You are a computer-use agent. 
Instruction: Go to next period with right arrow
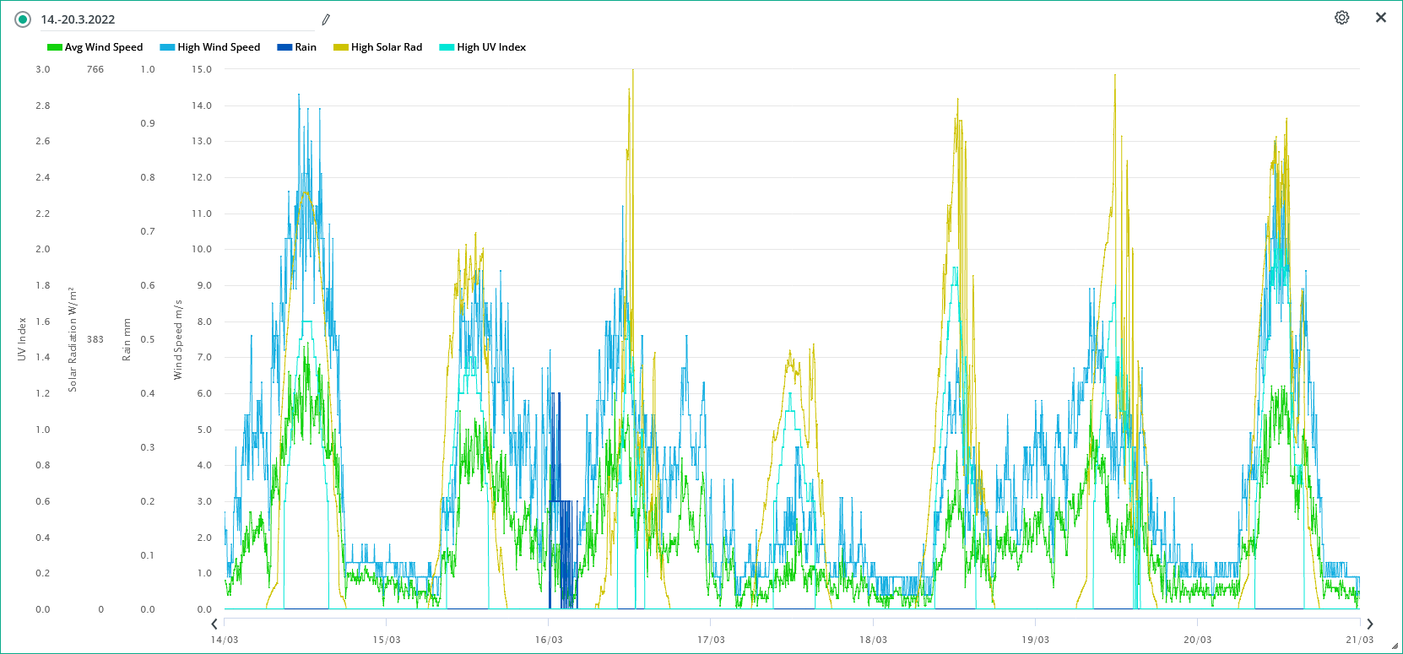(1369, 624)
